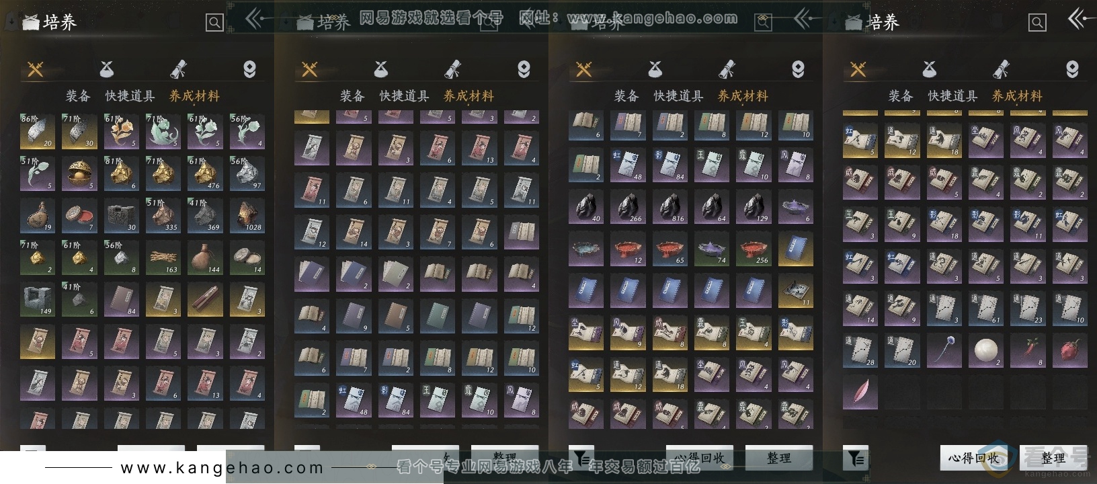Select clam shell pearl item
Screen dimensions: 1097x484
79,173
